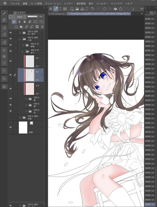Click the Undo arrow
This screenshot has height=207, width=157.
[x=93, y=9]
